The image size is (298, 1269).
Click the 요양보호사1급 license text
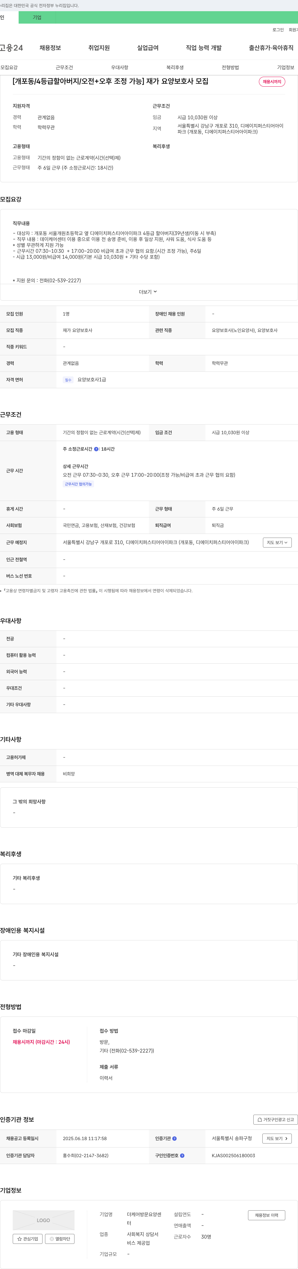tap(92, 380)
